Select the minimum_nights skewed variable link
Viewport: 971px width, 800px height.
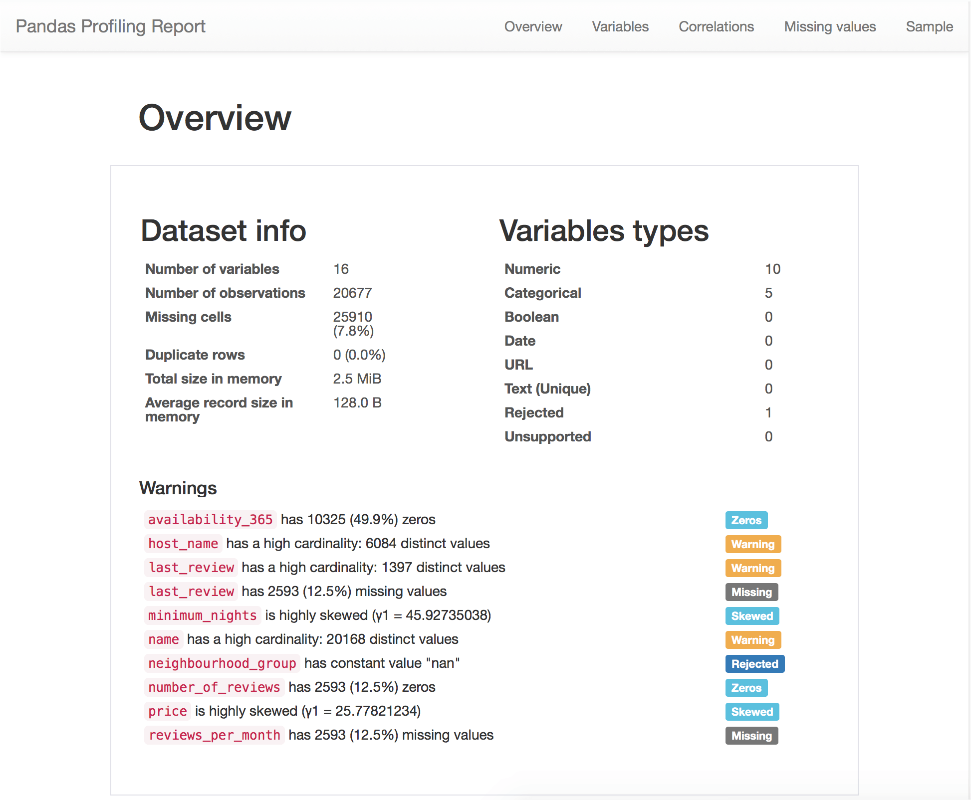point(203,615)
